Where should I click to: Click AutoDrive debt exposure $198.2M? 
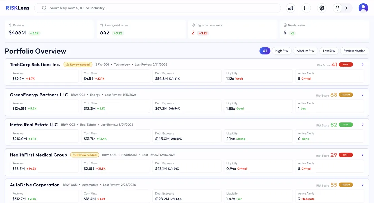point(162,199)
